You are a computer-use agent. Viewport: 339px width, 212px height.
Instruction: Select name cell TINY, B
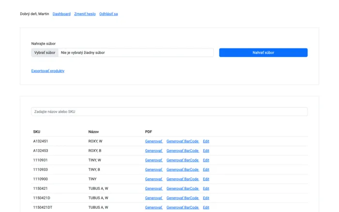tap(94, 169)
